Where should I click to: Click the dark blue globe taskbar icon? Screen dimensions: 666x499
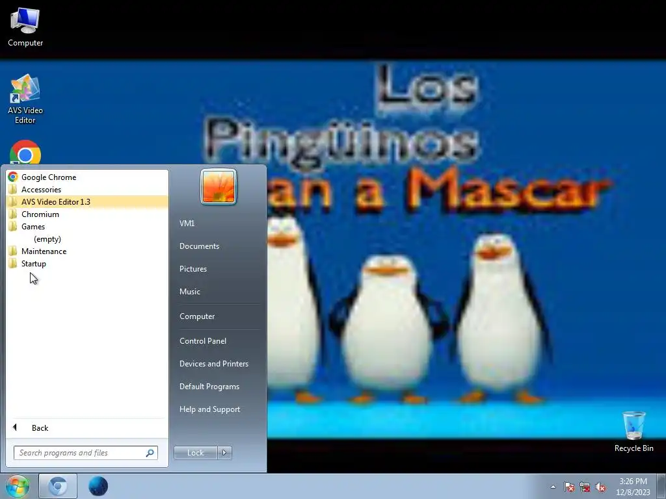click(x=98, y=486)
